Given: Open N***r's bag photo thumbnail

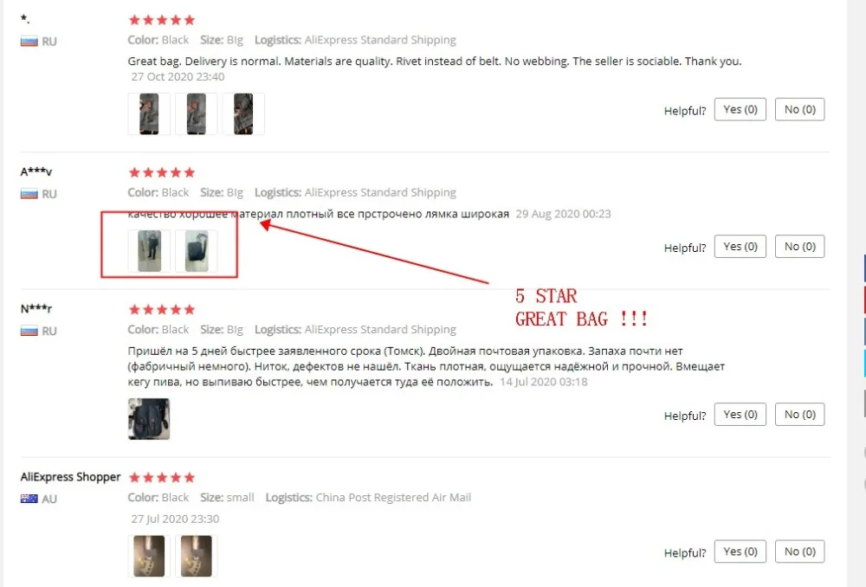Looking at the screenshot, I should tap(149, 419).
